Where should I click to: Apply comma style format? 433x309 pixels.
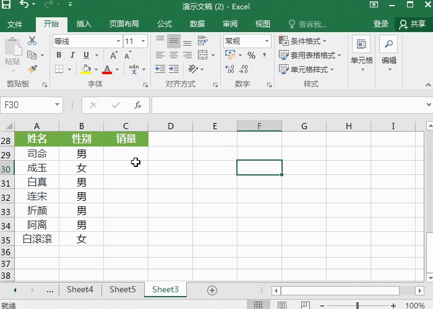(x=264, y=55)
